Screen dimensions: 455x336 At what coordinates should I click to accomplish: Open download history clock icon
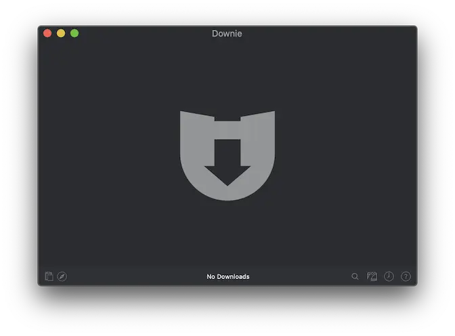pyautogui.click(x=389, y=276)
